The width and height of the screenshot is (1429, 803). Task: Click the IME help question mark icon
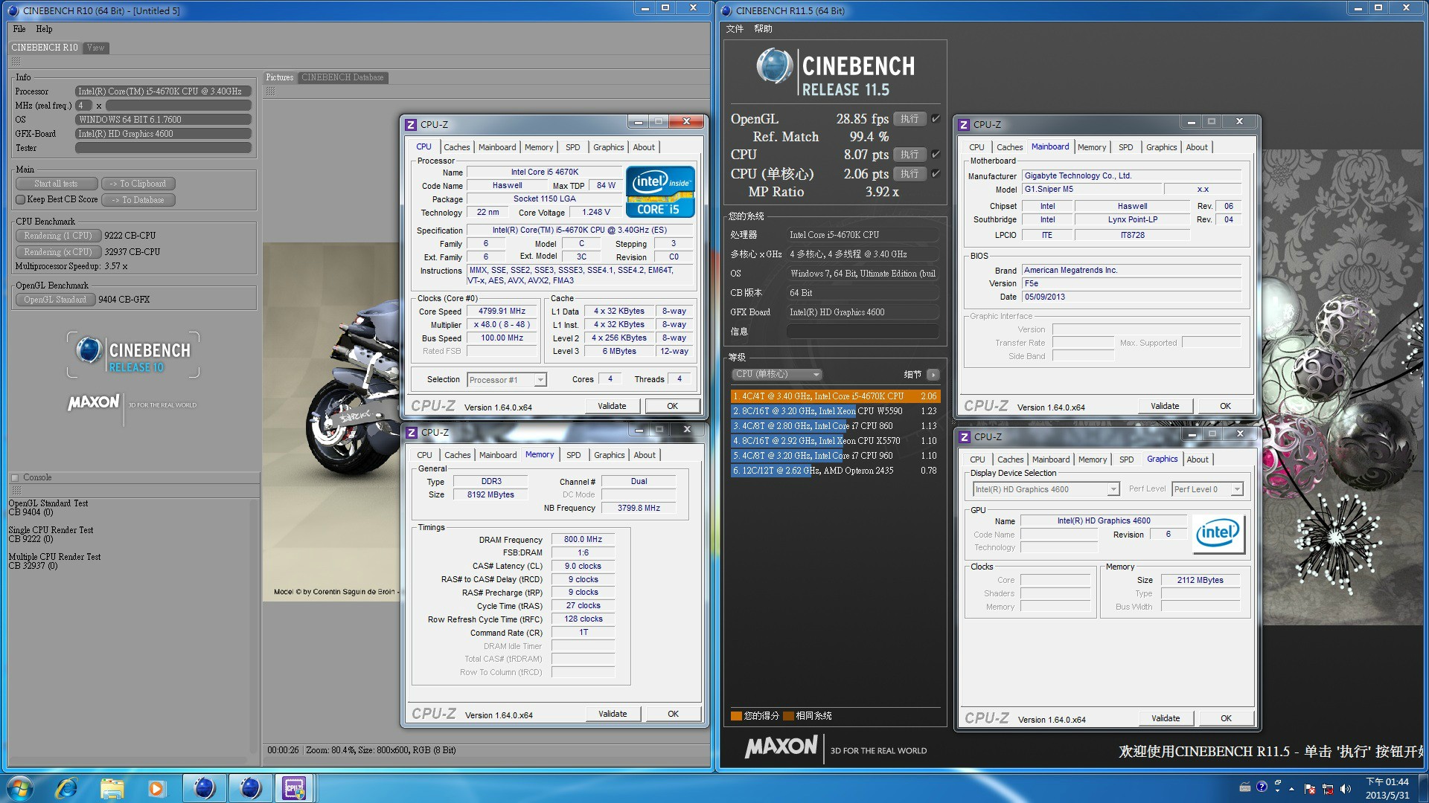pyautogui.click(x=1262, y=787)
